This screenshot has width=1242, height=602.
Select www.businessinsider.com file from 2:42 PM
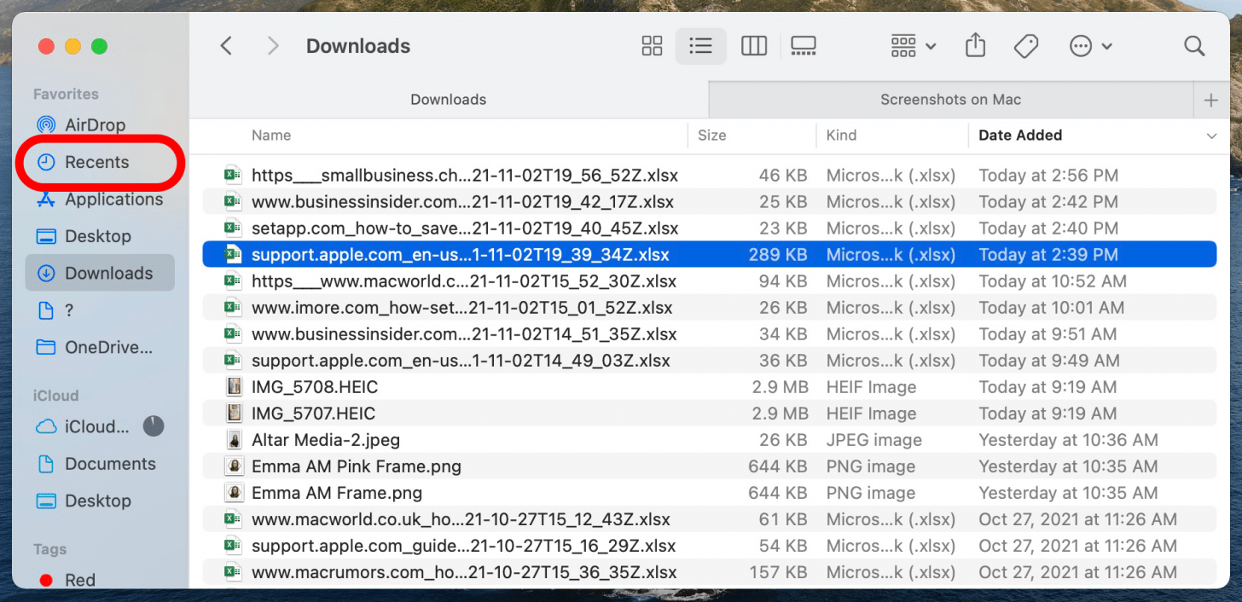pyautogui.click(x=710, y=202)
